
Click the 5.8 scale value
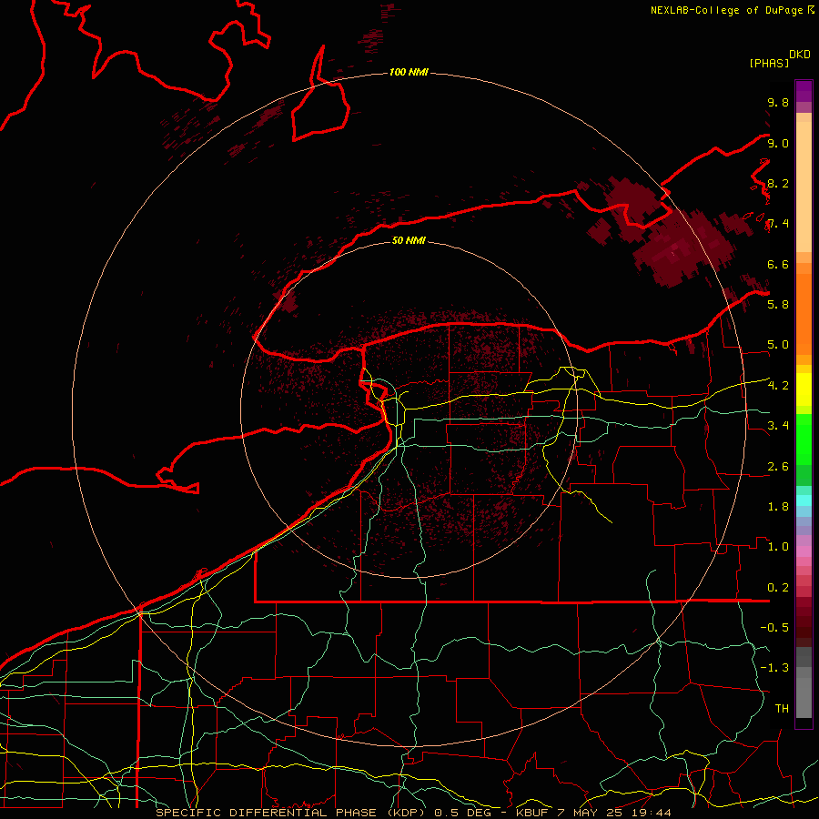[778, 304]
